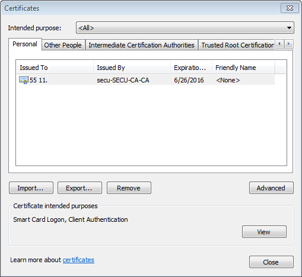Remove the selected certificate
Image resolution: width=302 pixels, height=277 pixels.
(129, 188)
